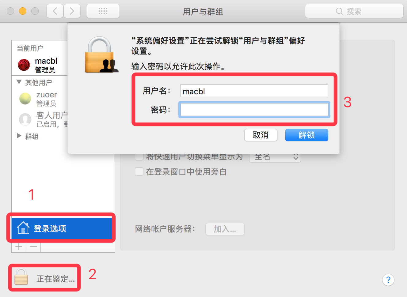
Task: Open the 全名 display dropdown
Action: pos(275,157)
